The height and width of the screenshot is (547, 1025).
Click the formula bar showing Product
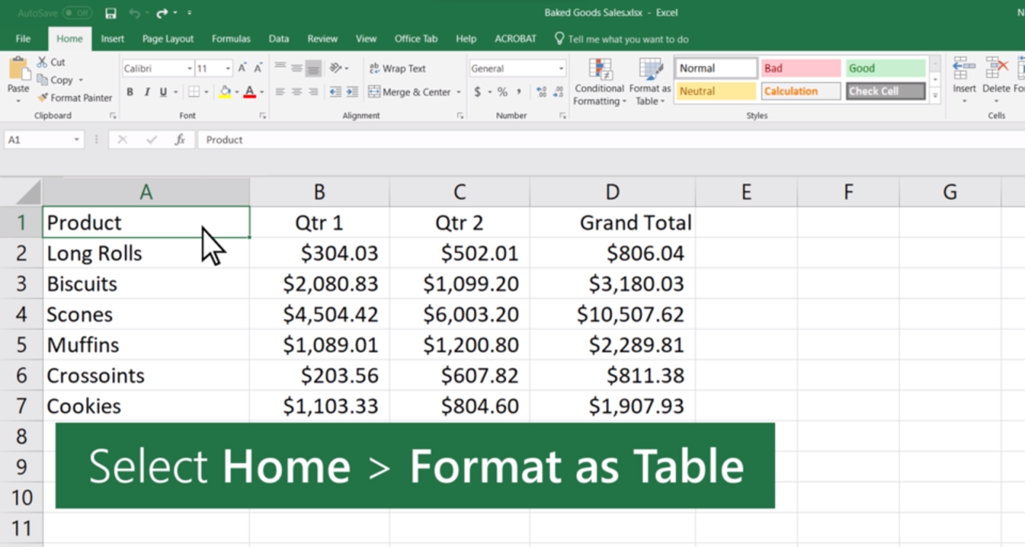[x=611, y=140]
